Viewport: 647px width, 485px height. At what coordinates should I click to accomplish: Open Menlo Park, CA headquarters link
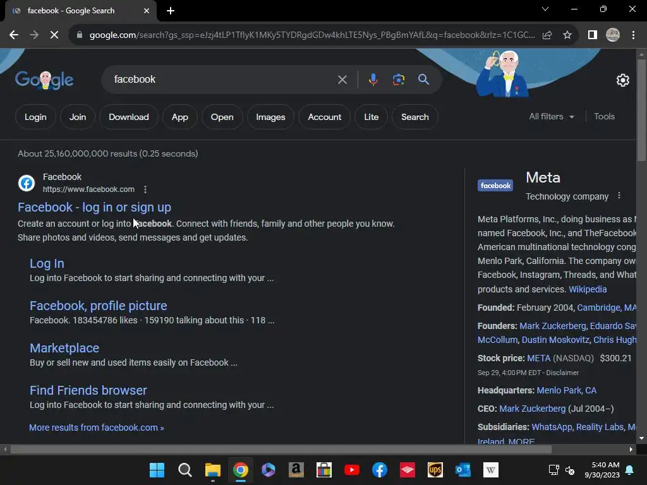click(x=567, y=390)
